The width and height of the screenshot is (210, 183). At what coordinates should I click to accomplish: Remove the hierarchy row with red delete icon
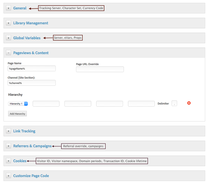coord(189,103)
